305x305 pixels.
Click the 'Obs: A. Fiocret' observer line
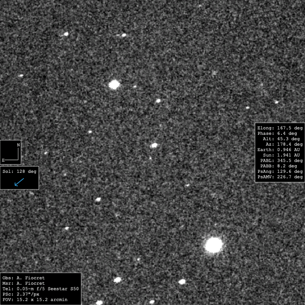pyautogui.click(x=23, y=278)
